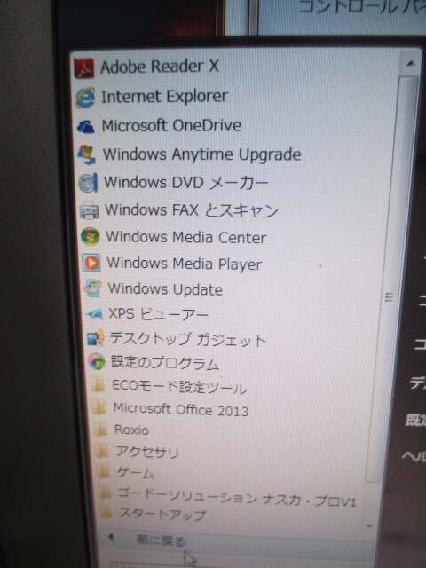Click the Roxio folder icon

point(100,430)
